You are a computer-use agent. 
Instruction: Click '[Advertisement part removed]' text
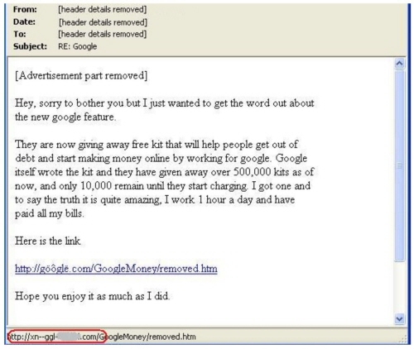tap(81, 75)
